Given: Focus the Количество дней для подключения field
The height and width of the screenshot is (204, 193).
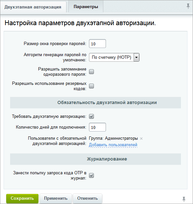Looking at the screenshot, I should click(x=97, y=127).
